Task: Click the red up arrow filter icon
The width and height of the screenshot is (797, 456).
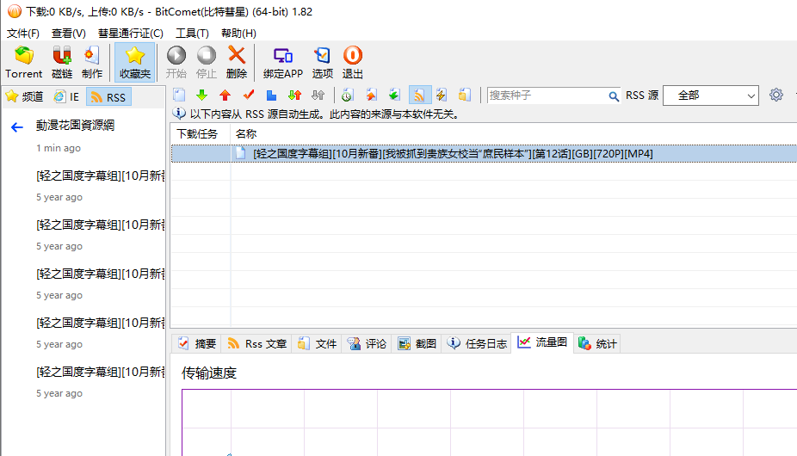Action: point(225,96)
